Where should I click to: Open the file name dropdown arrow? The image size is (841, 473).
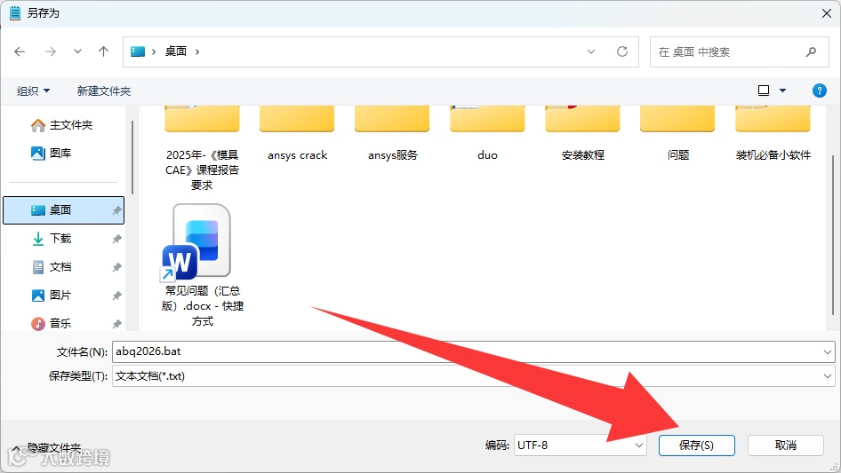coord(827,352)
